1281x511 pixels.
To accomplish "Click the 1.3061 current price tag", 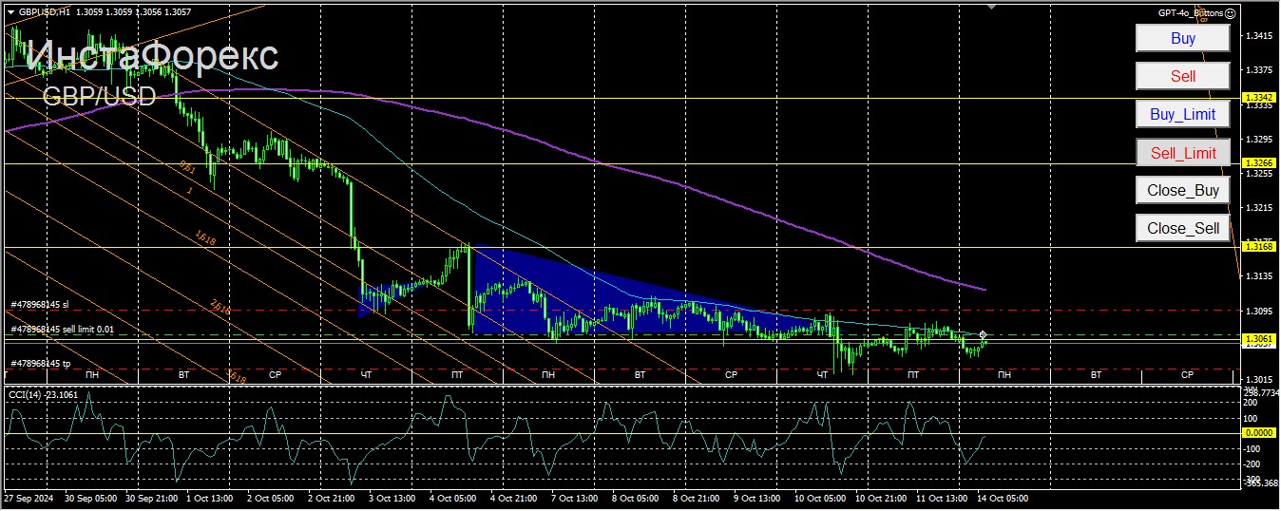I will coord(1258,338).
